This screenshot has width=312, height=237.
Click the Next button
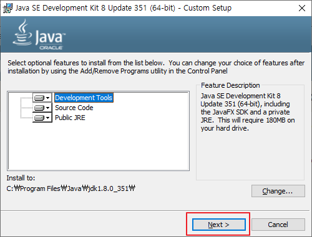(x=219, y=225)
